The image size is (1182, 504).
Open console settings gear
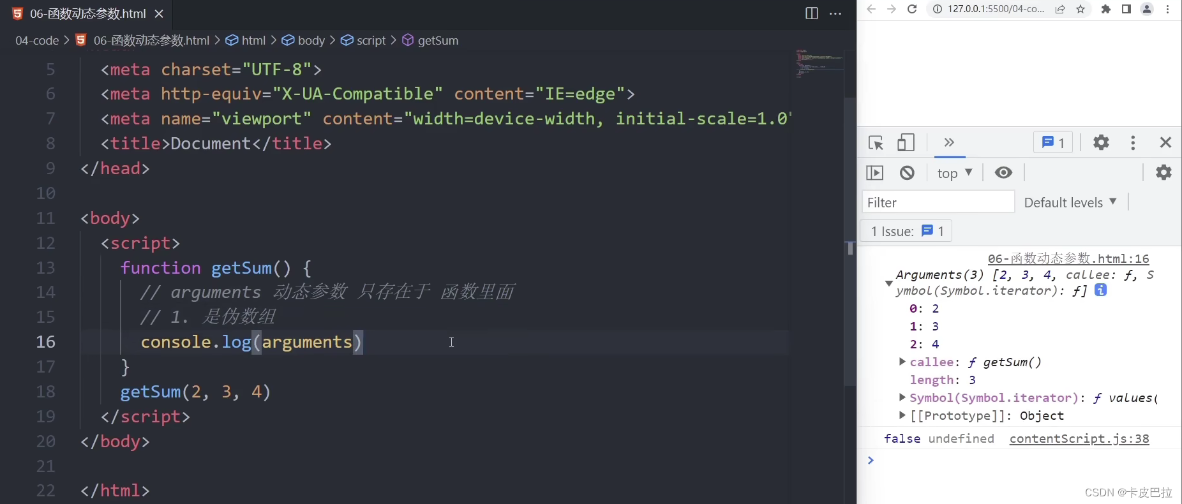point(1163,172)
